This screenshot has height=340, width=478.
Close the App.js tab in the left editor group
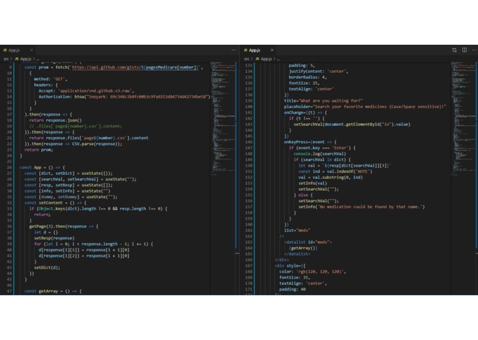[32, 50]
